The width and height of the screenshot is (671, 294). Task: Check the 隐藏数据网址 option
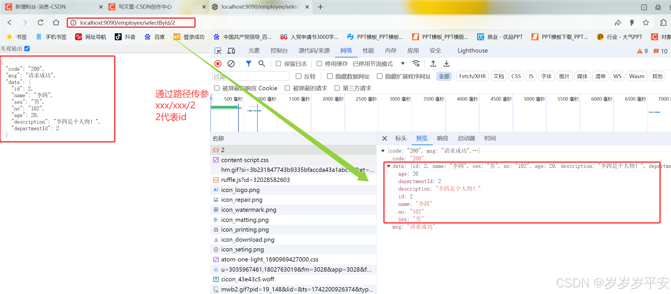pyautogui.click(x=330, y=76)
